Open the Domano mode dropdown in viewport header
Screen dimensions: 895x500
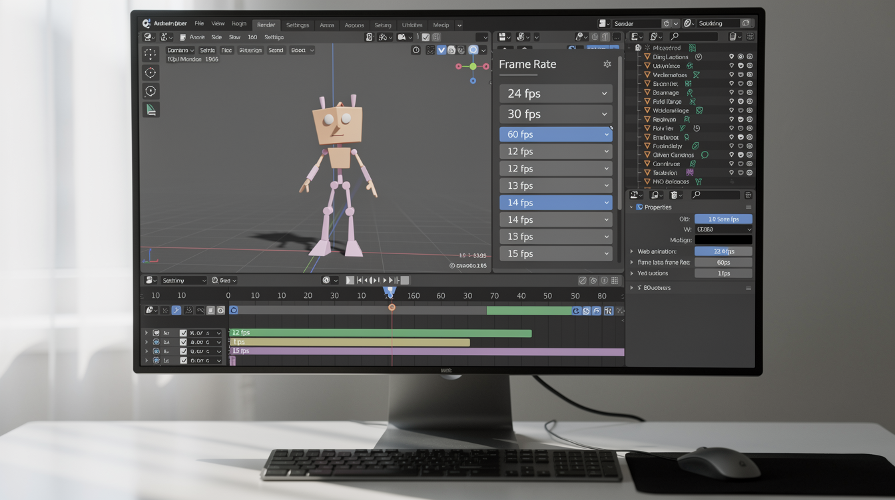pyautogui.click(x=180, y=50)
